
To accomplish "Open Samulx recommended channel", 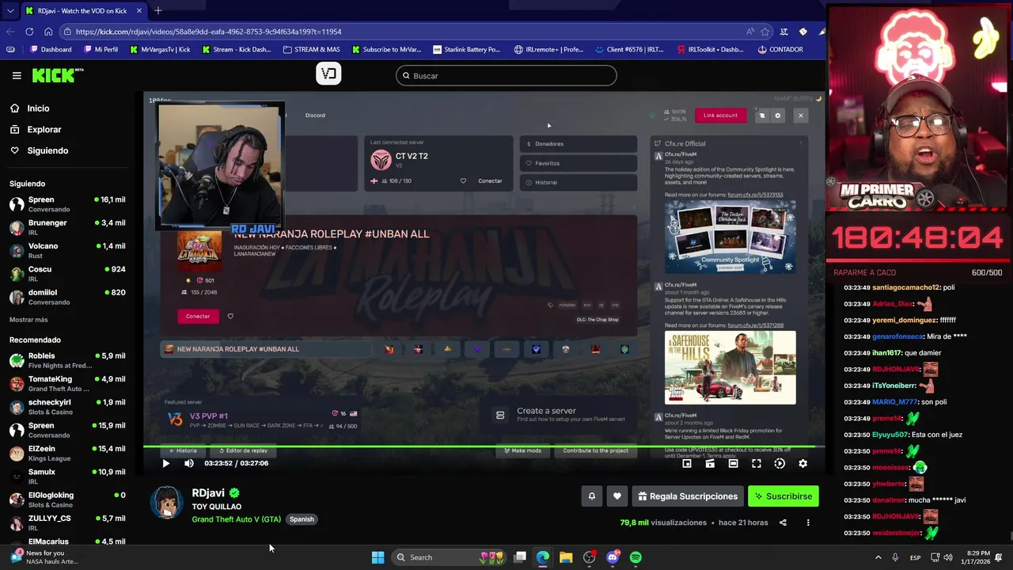I will coord(67,477).
